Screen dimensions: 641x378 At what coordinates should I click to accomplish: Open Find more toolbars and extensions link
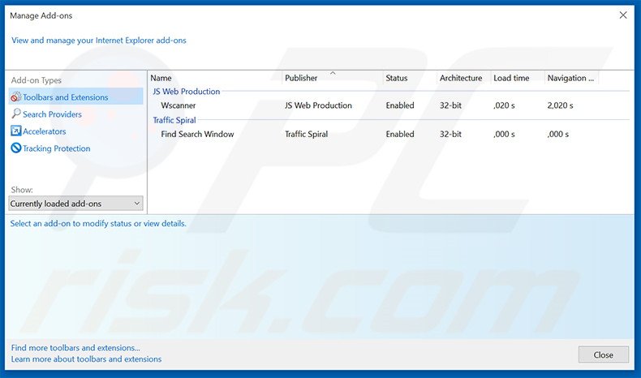pyautogui.click(x=75, y=348)
